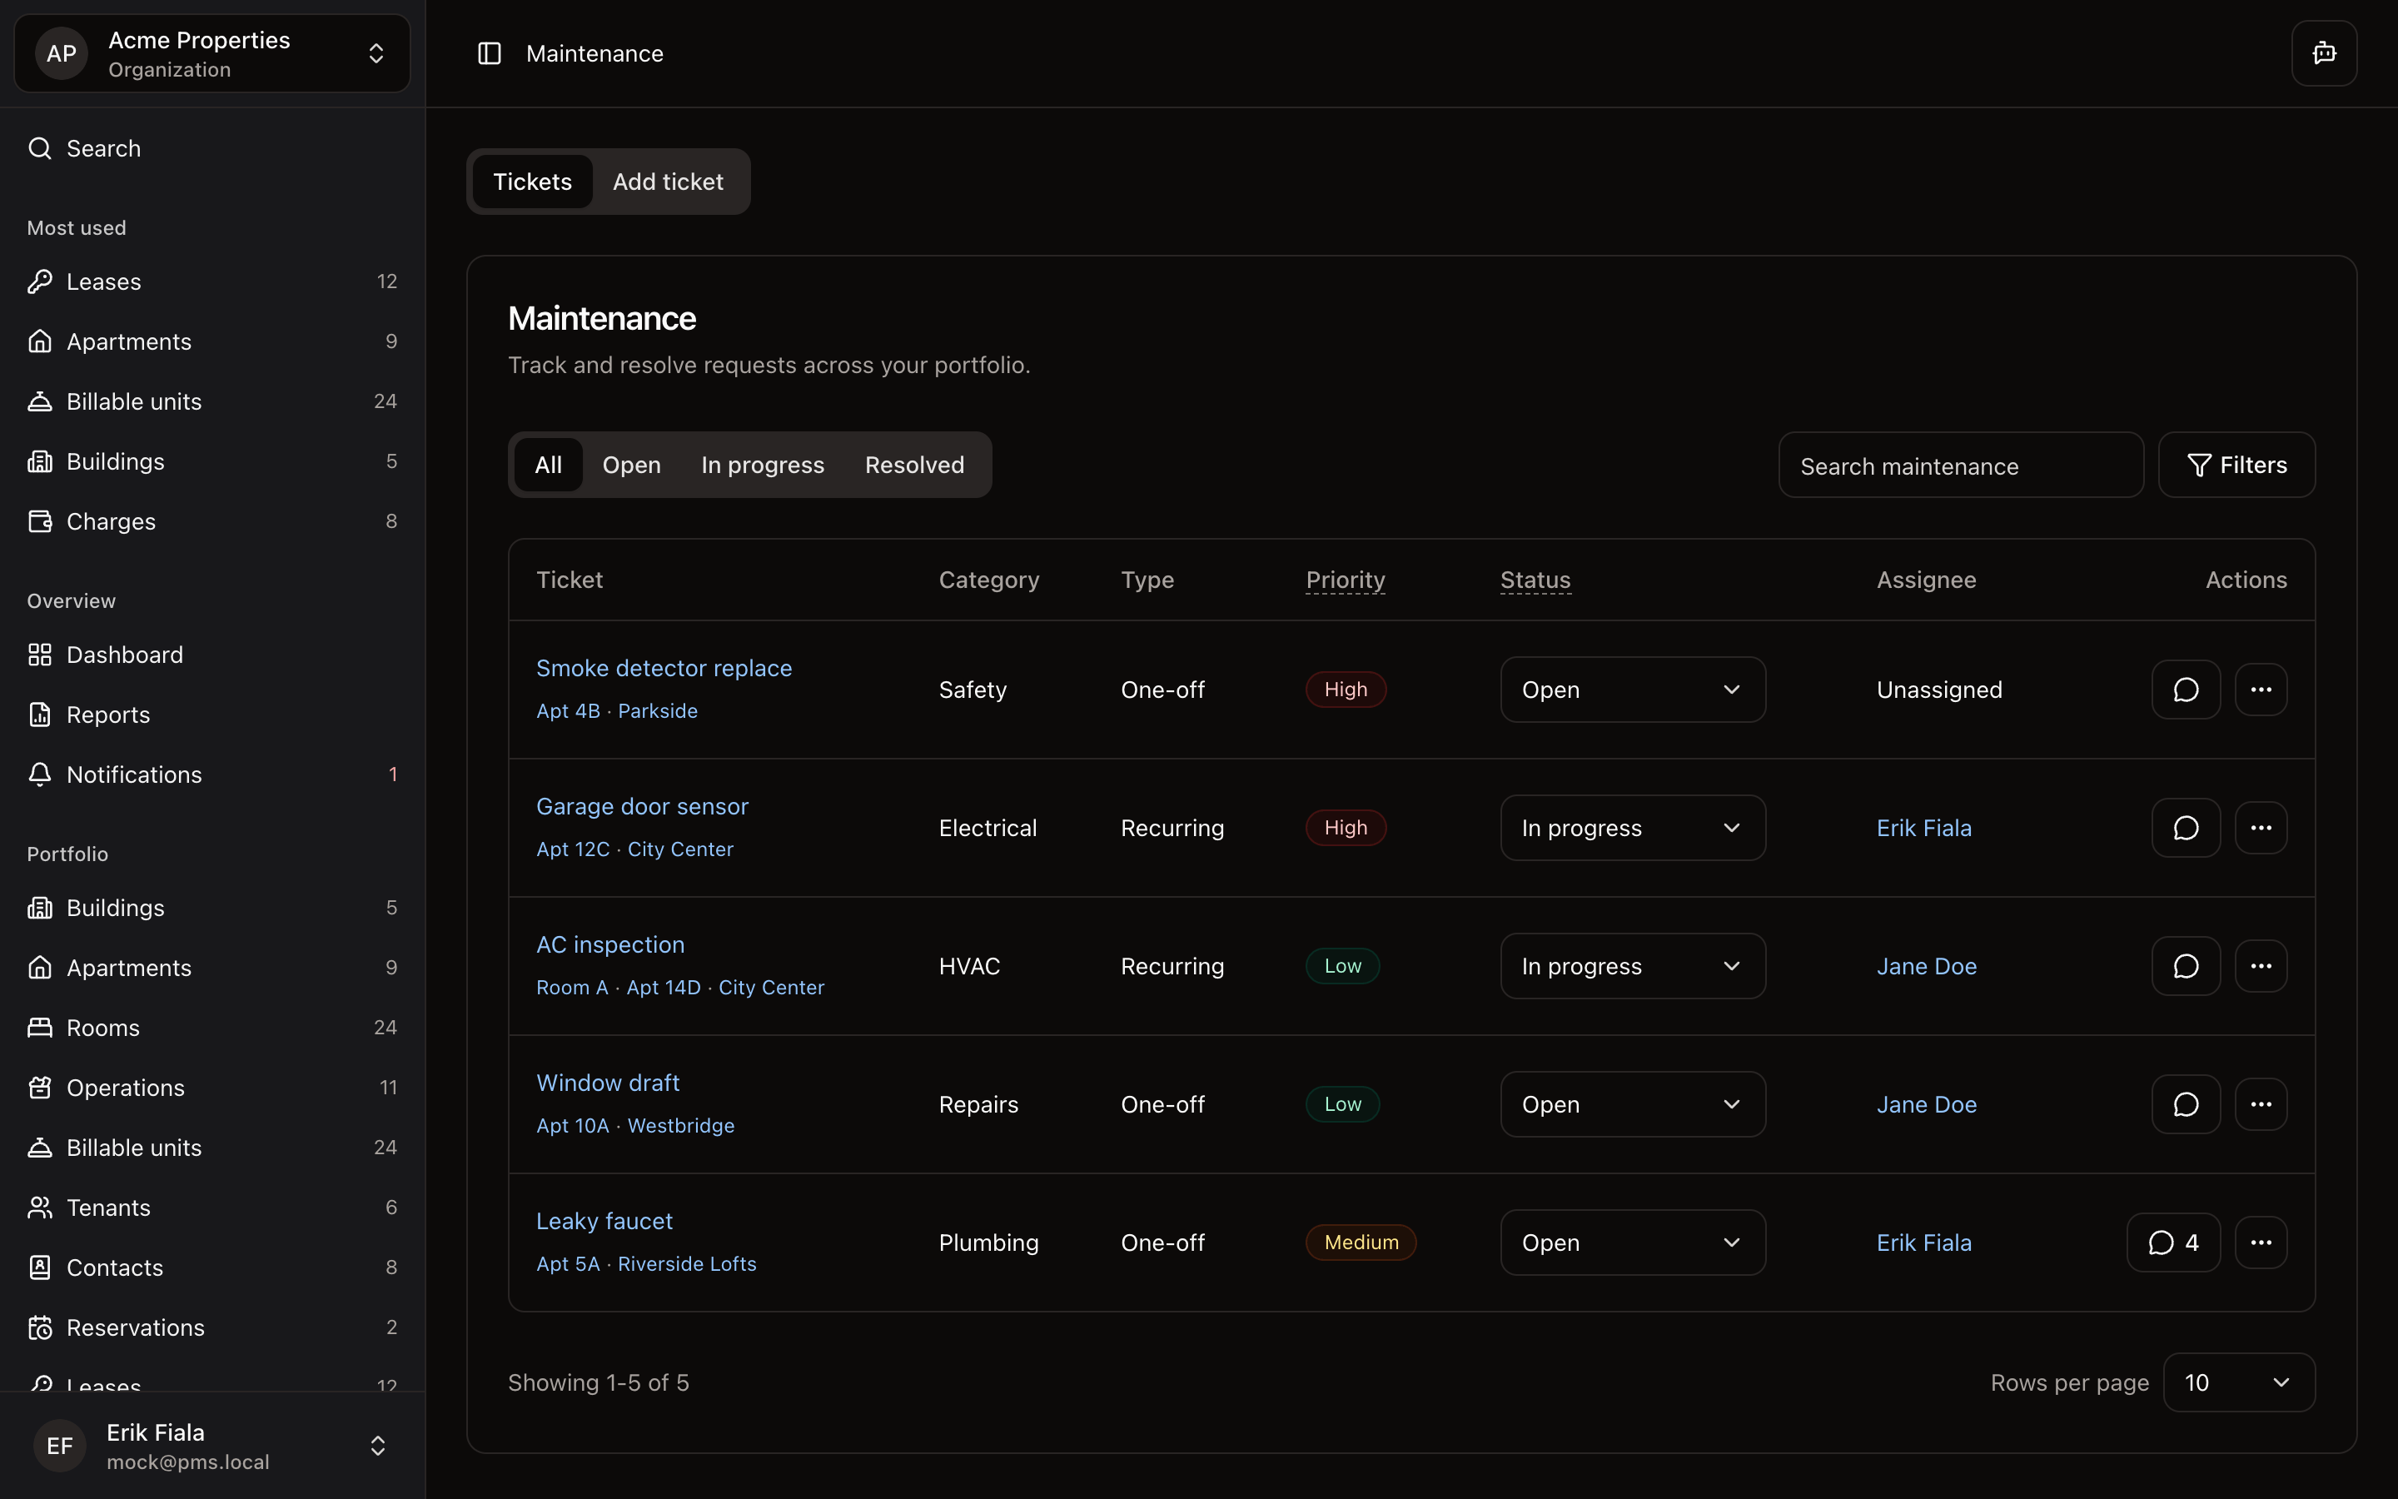Viewport: 2398px width, 1499px height.
Task: Open Dashboard from the Overview section
Action: [x=124, y=655]
